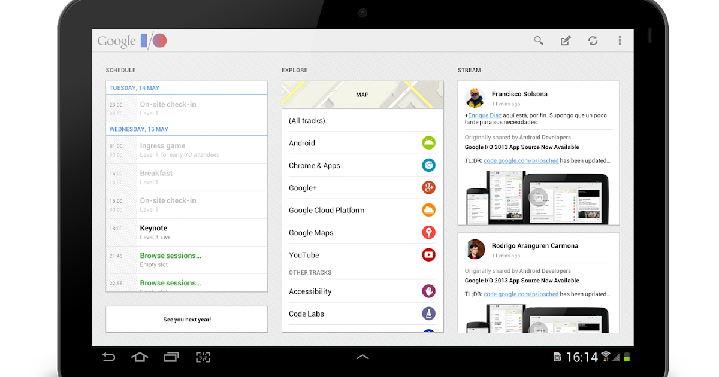Tap the Accessibility hand icon
719x377 pixels.
tap(428, 291)
